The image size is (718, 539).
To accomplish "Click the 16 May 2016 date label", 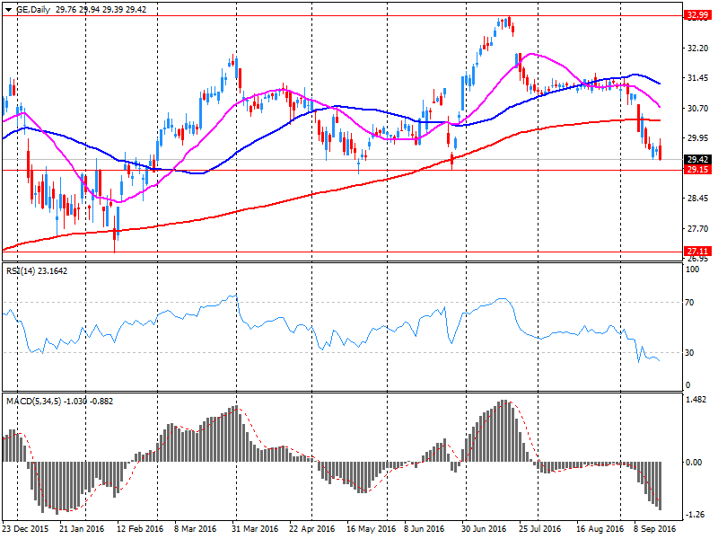I will (x=371, y=528).
